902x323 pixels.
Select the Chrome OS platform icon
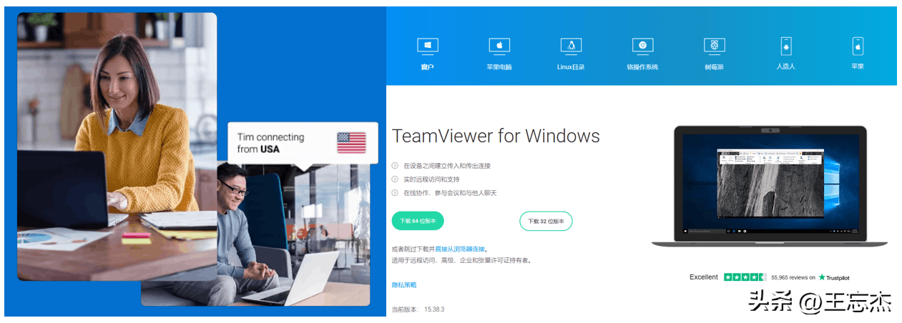pyautogui.click(x=642, y=46)
